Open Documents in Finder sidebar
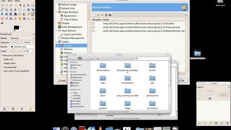 click(x=77, y=80)
